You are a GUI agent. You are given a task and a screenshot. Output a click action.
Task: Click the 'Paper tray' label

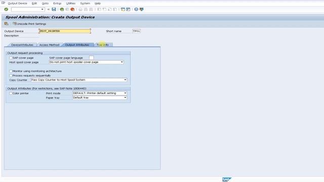pos(53,98)
